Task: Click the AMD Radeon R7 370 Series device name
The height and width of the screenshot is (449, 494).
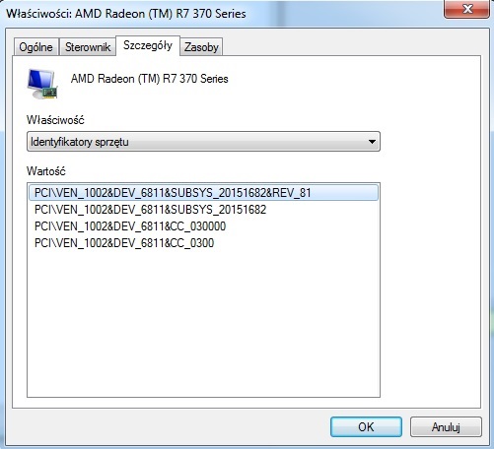Action: click(150, 79)
